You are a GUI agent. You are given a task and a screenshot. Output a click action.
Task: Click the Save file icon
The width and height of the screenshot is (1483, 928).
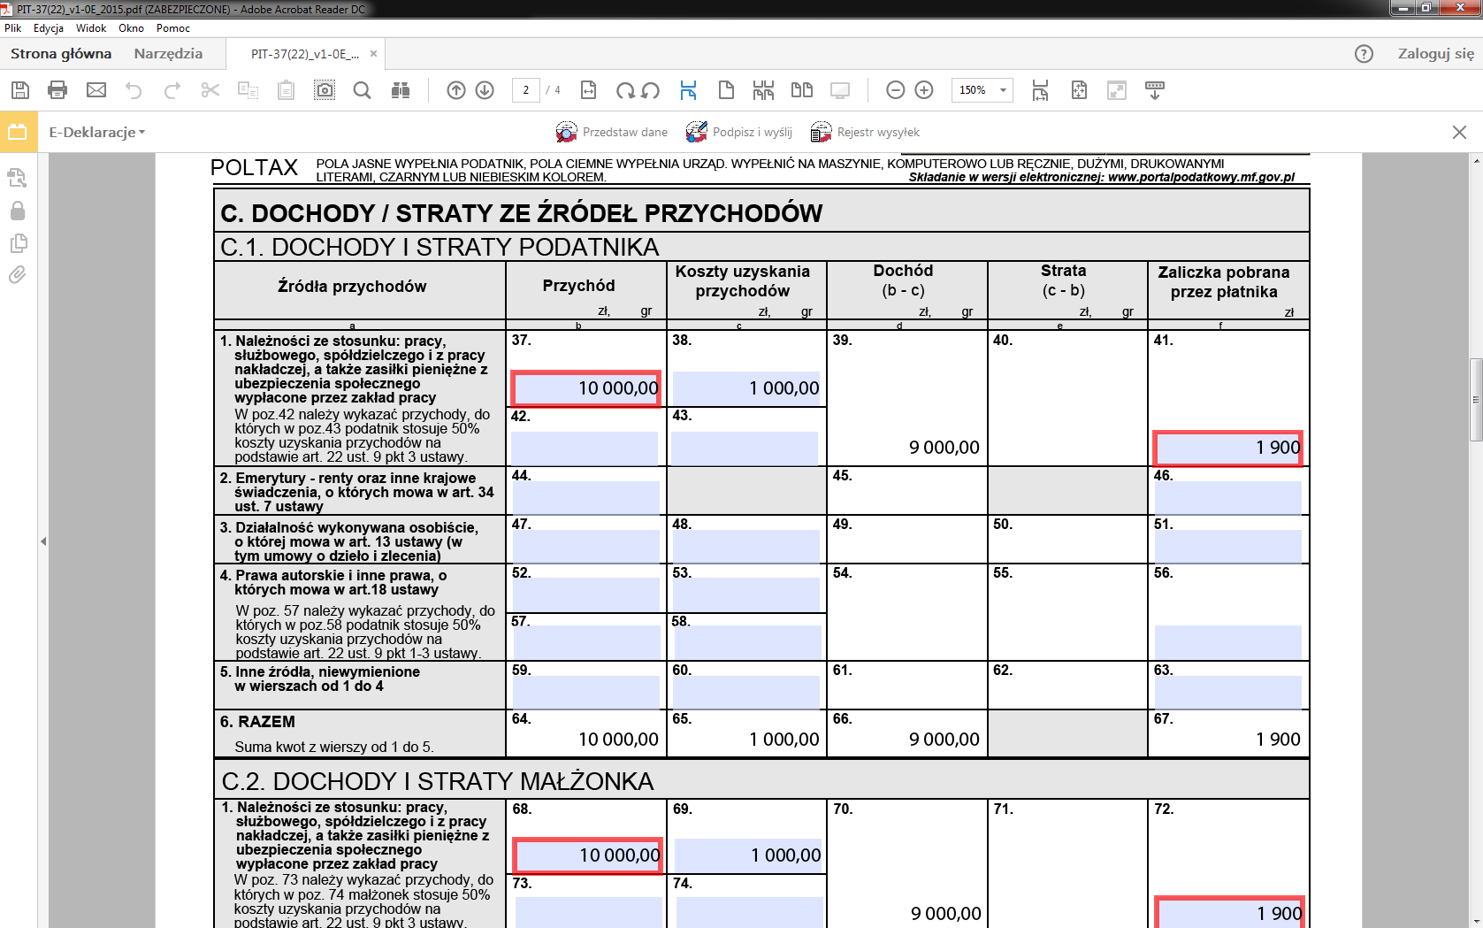pyautogui.click(x=20, y=89)
